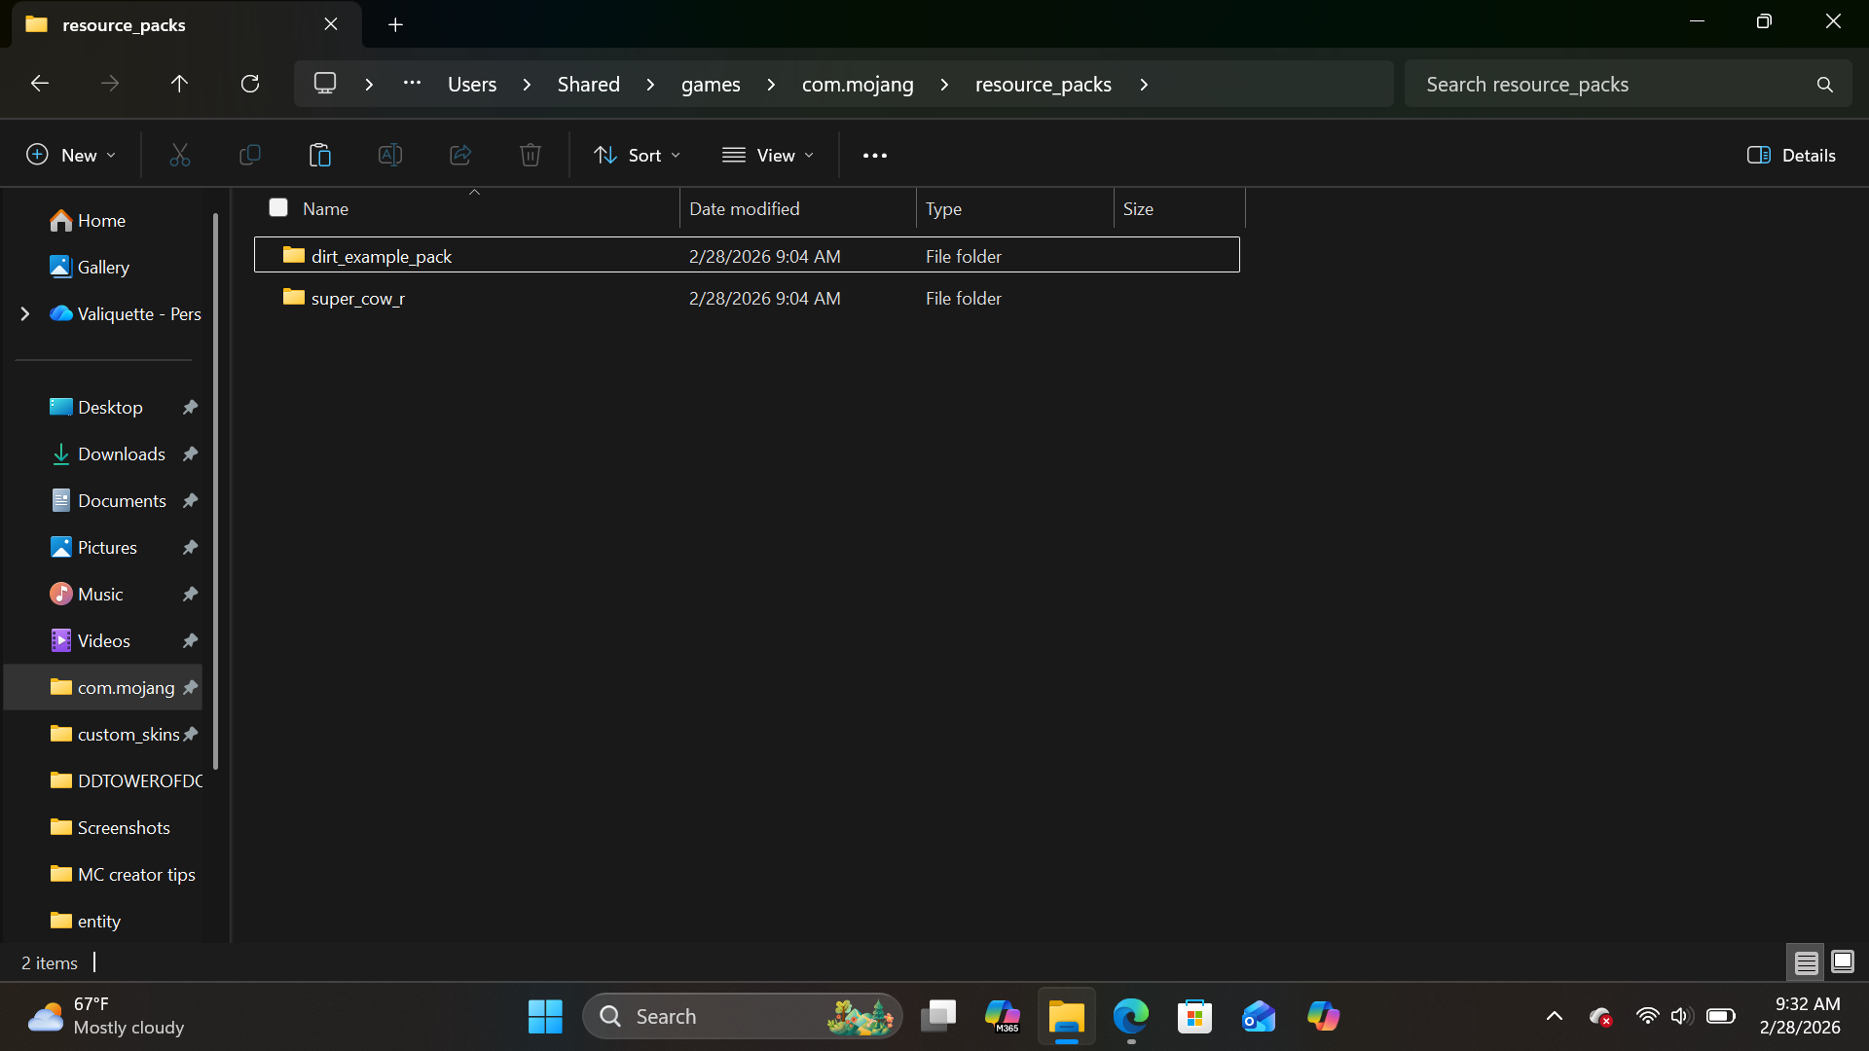The image size is (1869, 1051).
Task: Open the Sort dropdown menu
Action: (x=638, y=155)
